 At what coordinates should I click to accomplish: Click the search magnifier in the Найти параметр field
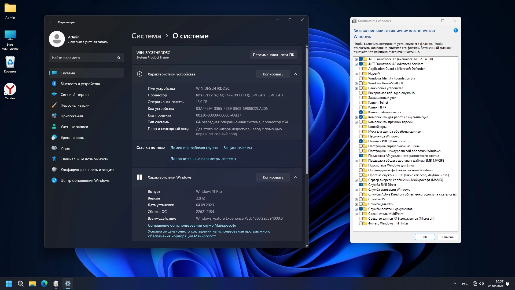coord(119,58)
